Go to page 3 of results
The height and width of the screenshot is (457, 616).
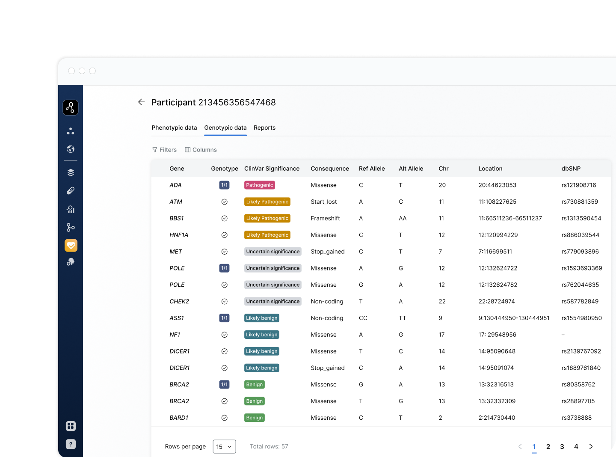tap(562, 447)
